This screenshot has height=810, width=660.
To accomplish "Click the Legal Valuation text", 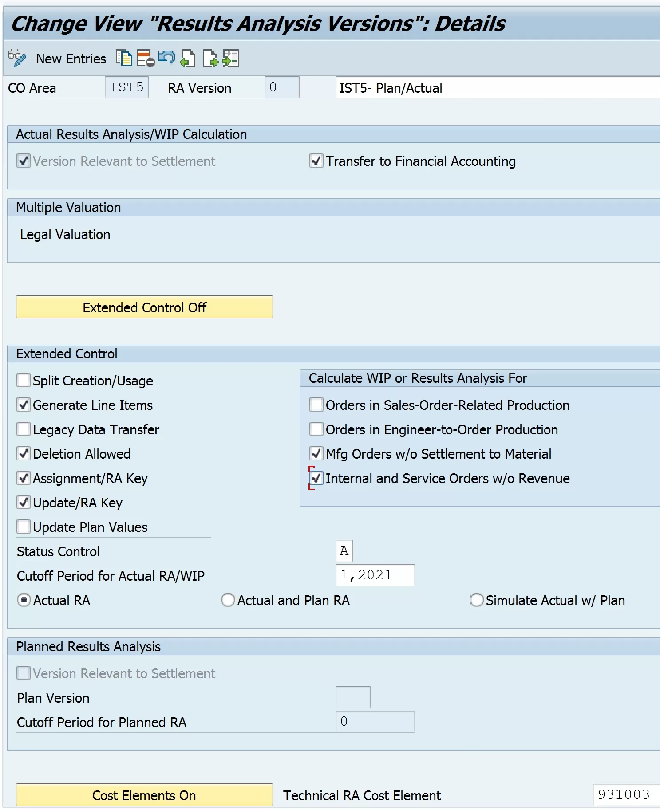I will (65, 234).
